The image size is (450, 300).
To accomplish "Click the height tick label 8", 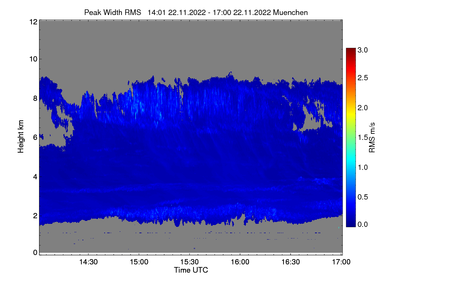I will [35, 98].
